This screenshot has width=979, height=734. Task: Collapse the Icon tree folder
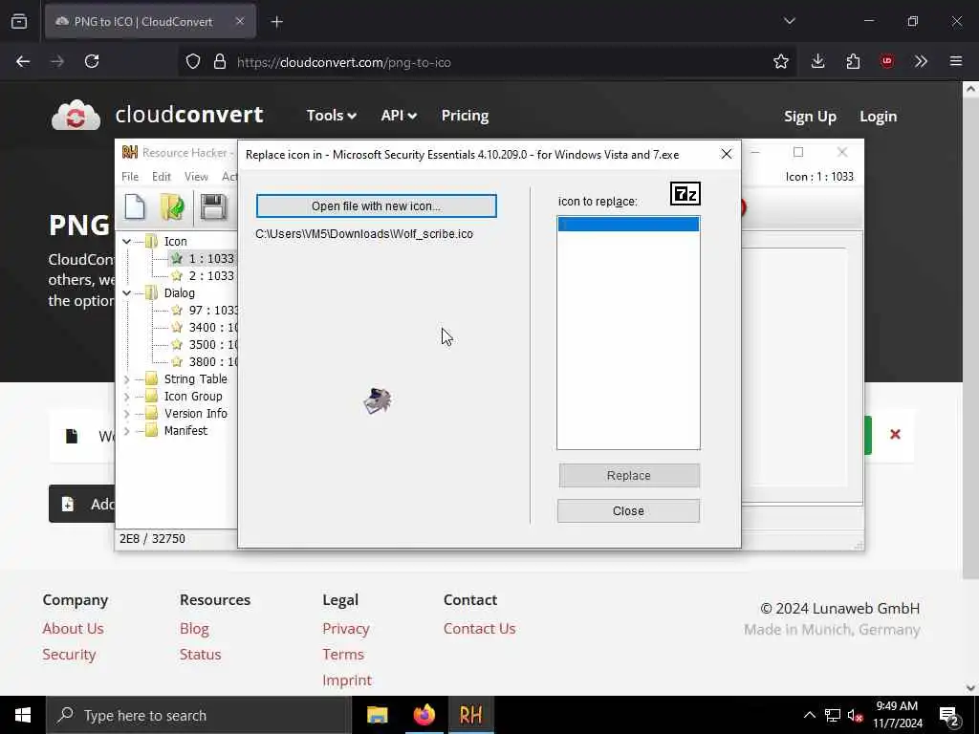click(x=127, y=242)
